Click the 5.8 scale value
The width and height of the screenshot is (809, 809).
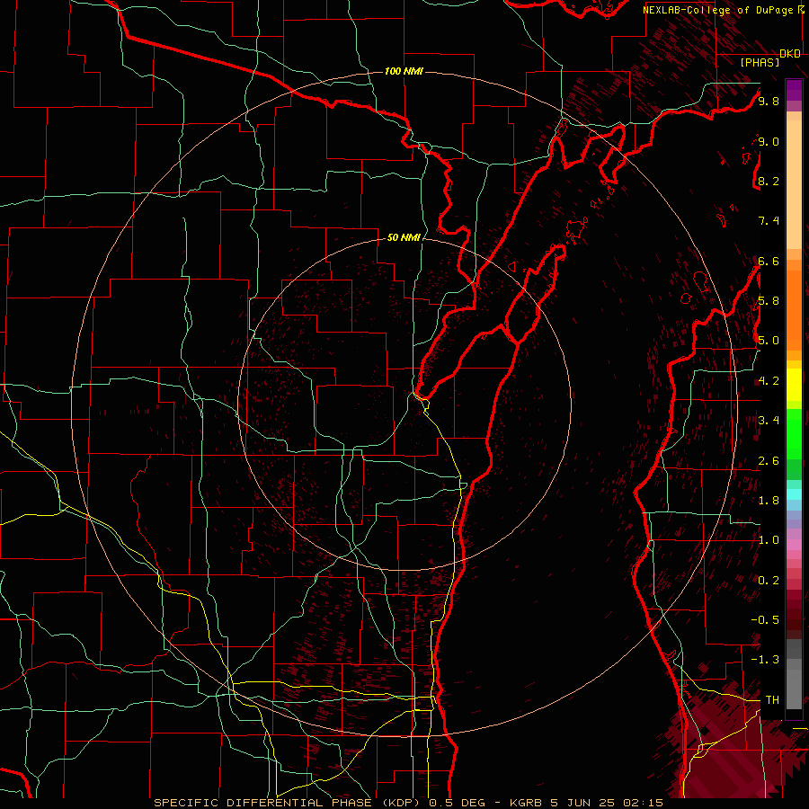point(769,301)
